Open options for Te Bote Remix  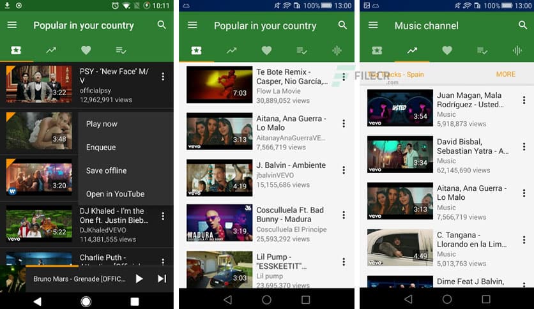[344, 77]
